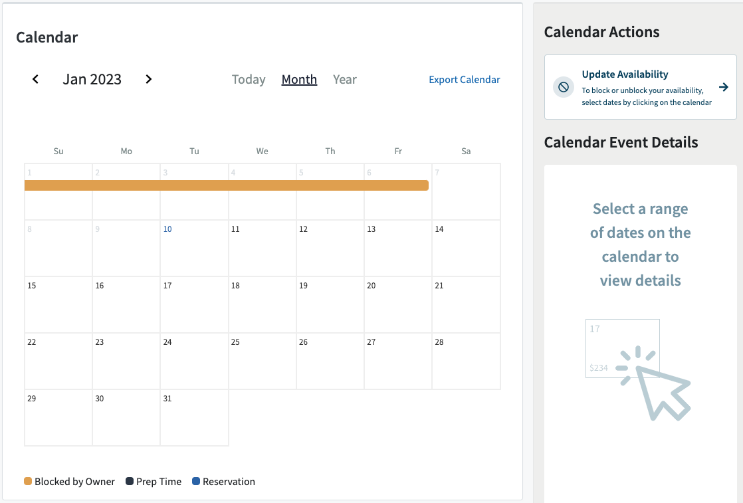
Task: Select January 22 on the calendar
Action: pyautogui.click(x=58, y=360)
